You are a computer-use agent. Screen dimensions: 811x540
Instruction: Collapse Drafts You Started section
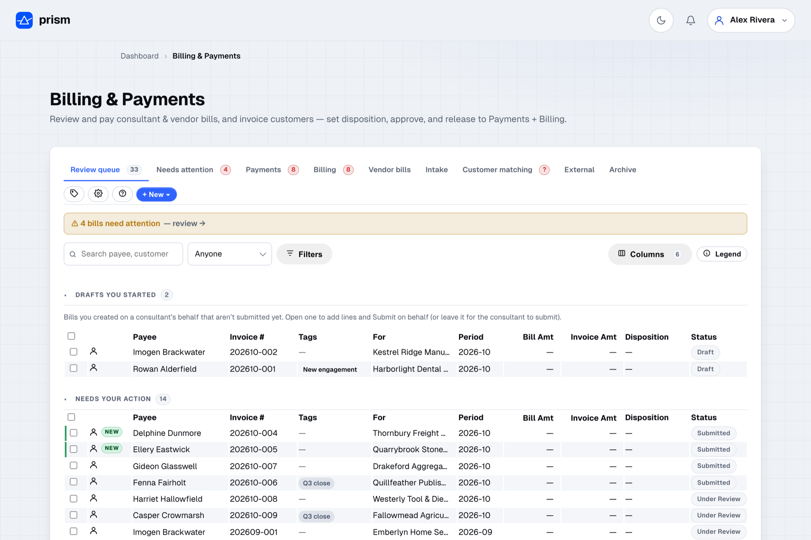(x=65, y=295)
